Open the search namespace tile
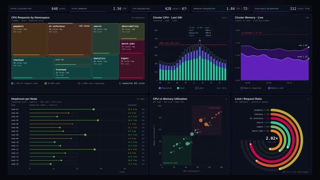This screenshot has height=180, width=320. click(105, 39)
